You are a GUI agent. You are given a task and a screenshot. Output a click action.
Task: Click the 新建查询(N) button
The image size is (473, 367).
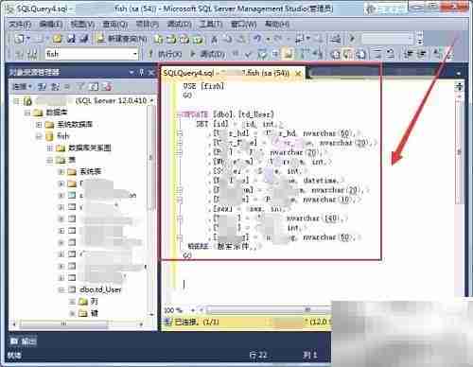[122, 39]
